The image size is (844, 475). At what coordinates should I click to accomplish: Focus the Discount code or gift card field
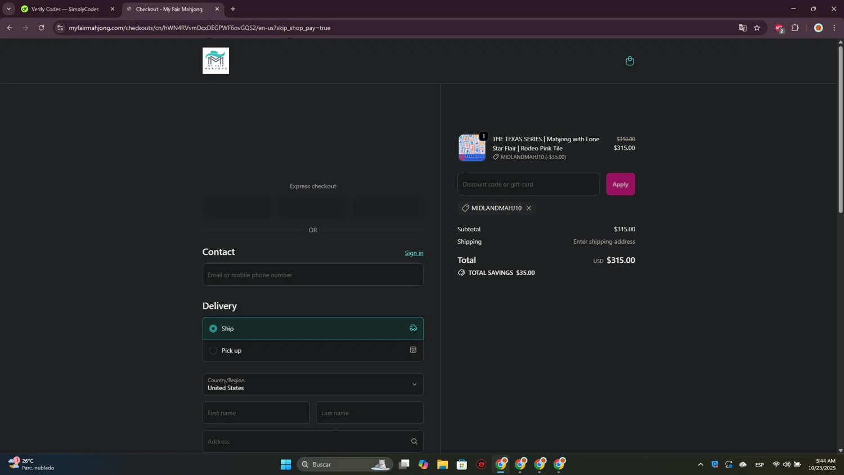click(528, 184)
